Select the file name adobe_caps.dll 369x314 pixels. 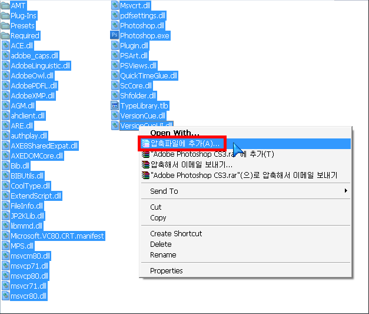tap(34, 56)
